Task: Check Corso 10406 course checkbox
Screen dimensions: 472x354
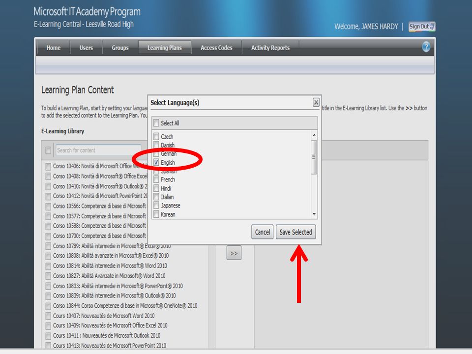Action: pyautogui.click(x=48, y=166)
